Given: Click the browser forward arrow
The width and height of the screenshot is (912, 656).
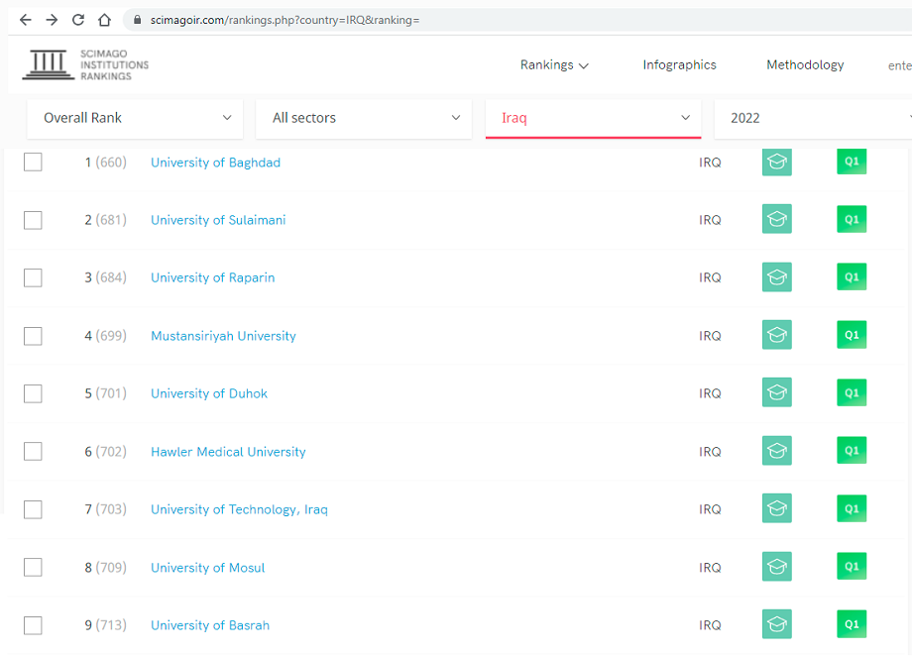Looking at the screenshot, I should pos(52,20).
